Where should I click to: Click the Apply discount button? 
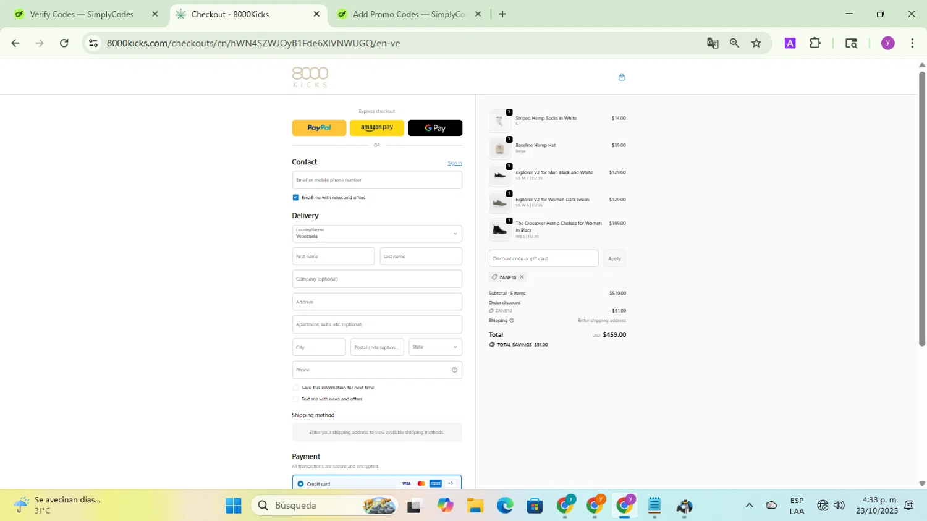tap(614, 258)
